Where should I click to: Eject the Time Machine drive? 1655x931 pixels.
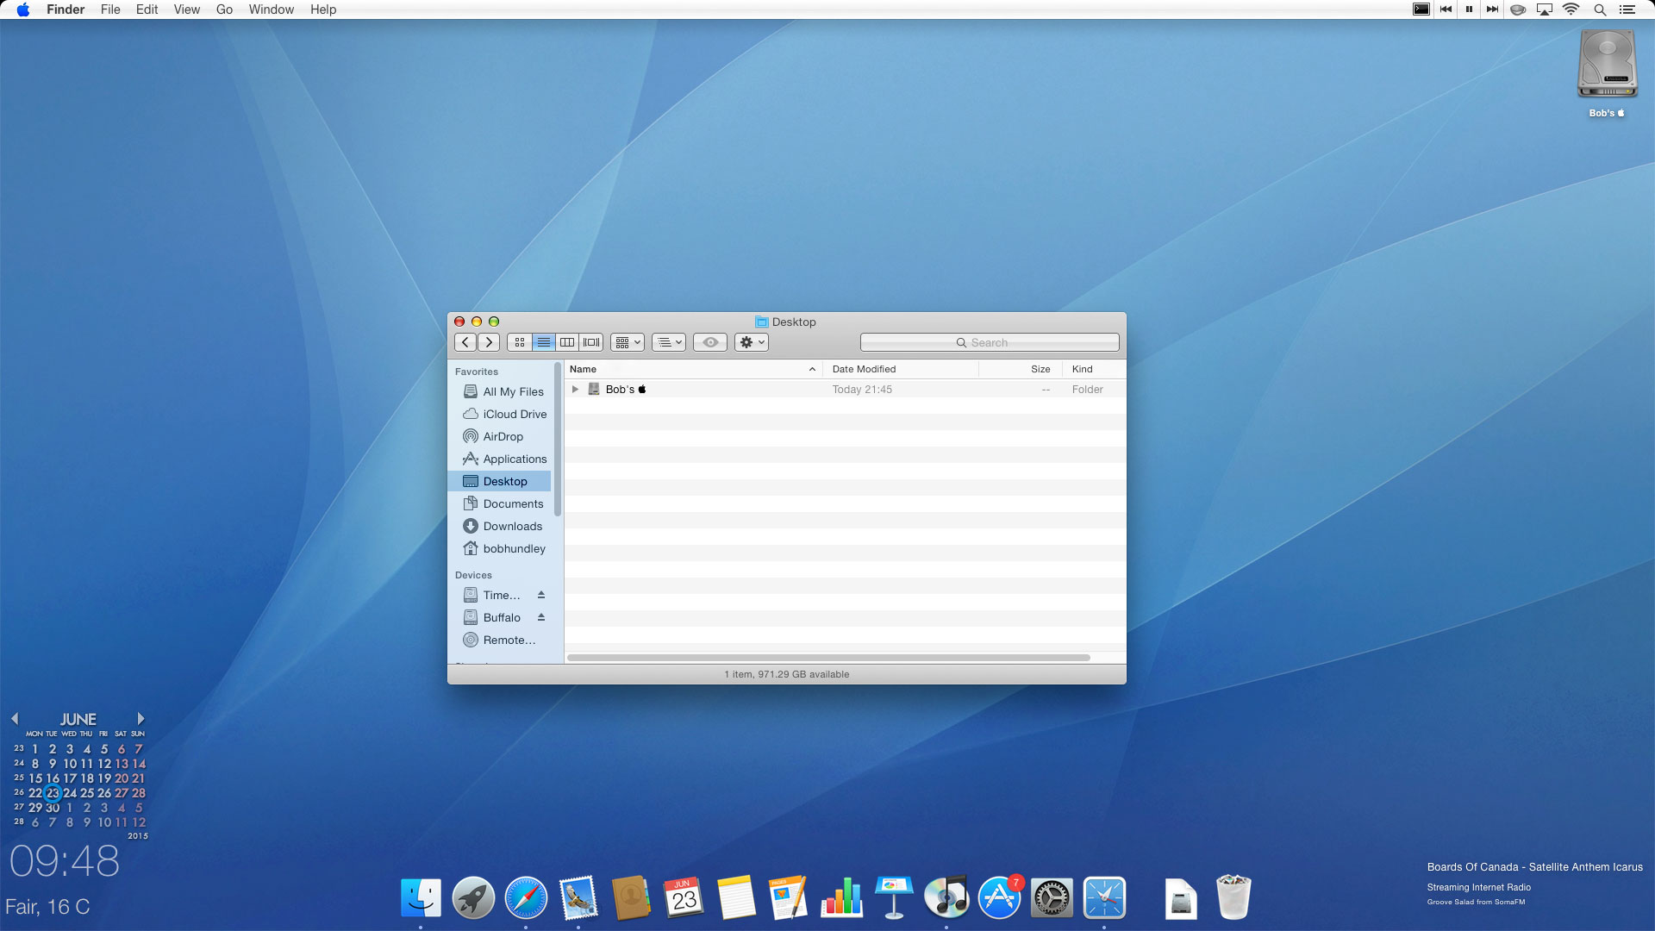click(541, 595)
